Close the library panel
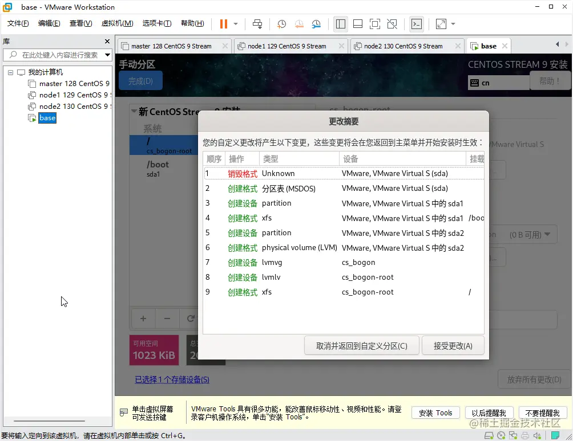The image size is (573, 441). (x=107, y=41)
